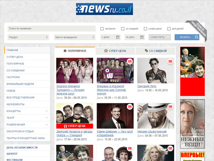Open БЛИЖАЙШАЯ НЕДЕЛЯ in sidebar menu
Viewport: 214px width, 161px height.
click(x=27, y=84)
